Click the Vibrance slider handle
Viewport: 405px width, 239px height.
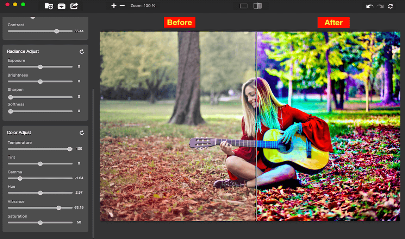[59, 208]
